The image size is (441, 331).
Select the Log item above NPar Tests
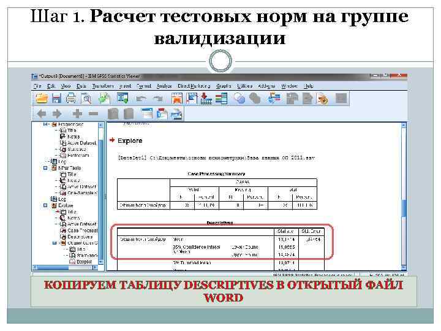62,162
